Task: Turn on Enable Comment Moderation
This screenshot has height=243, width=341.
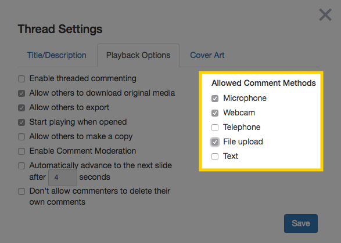Action: pyautogui.click(x=21, y=151)
